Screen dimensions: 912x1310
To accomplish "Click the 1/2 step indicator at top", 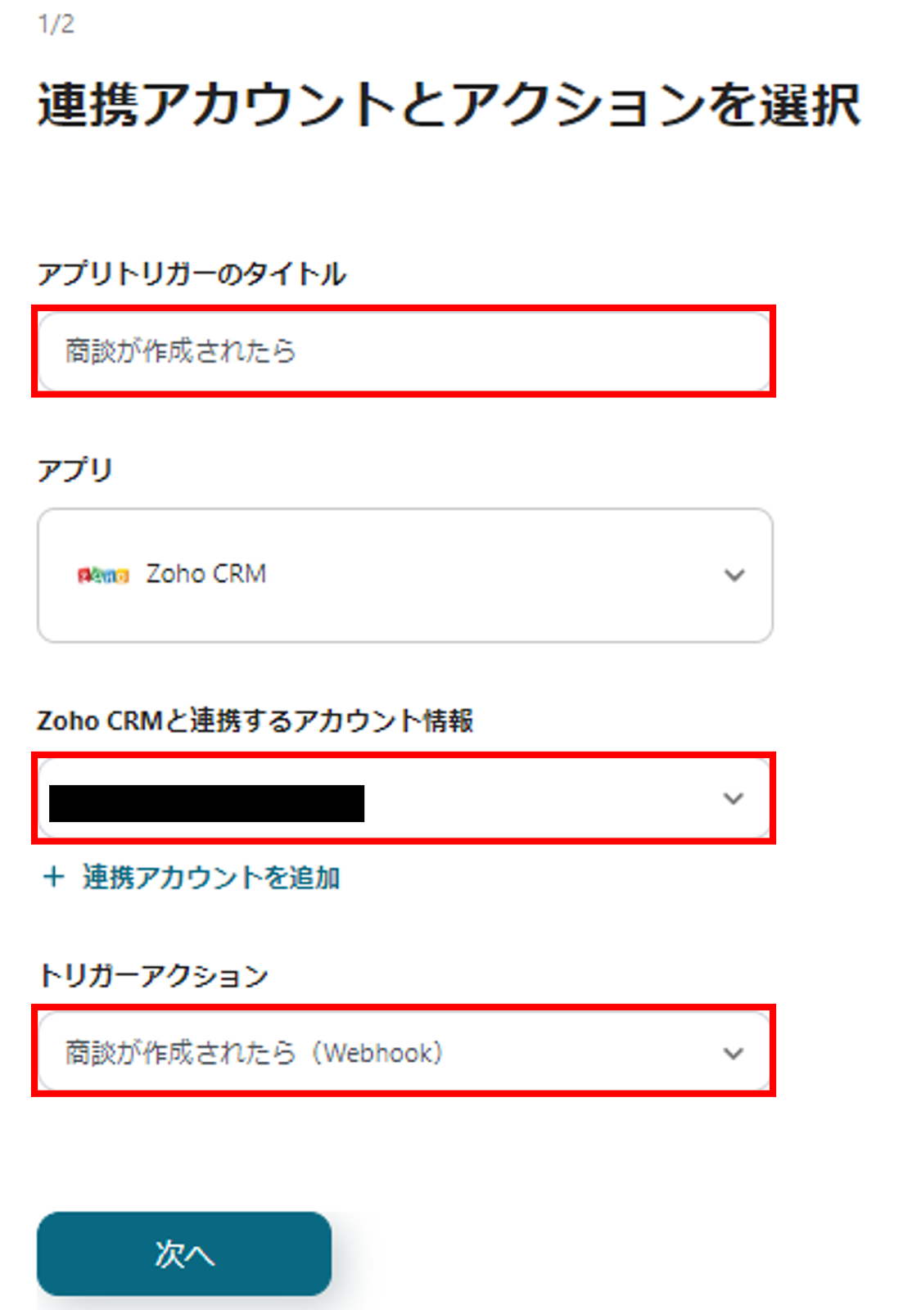I will (x=56, y=25).
